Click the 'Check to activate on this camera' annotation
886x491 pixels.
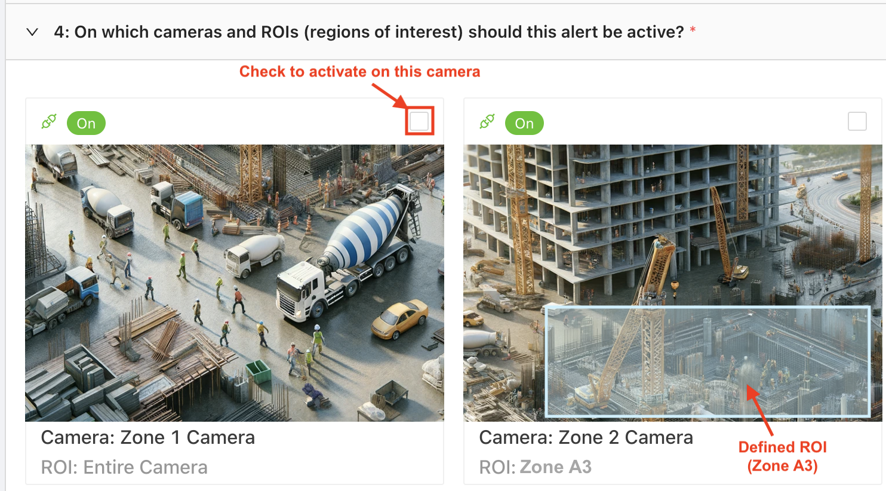[x=359, y=72]
